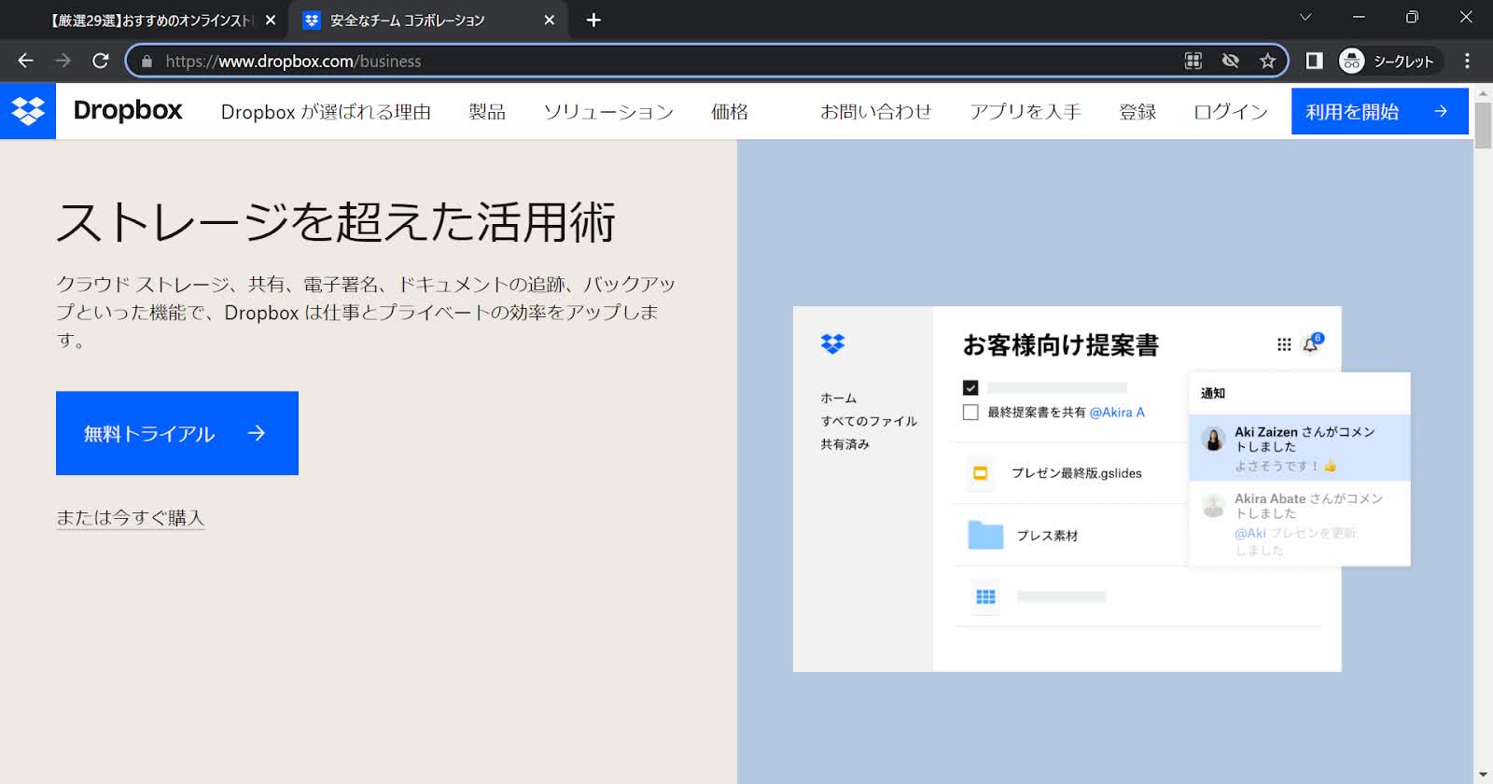
Task: Click アプリを入手 link
Action: tap(1026, 112)
